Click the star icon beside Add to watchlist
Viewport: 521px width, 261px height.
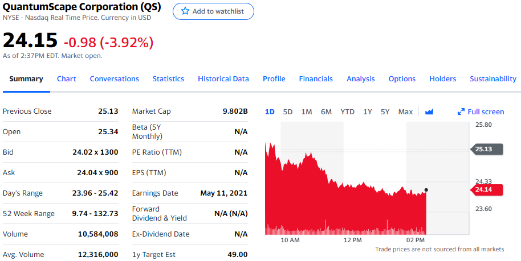(185, 11)
